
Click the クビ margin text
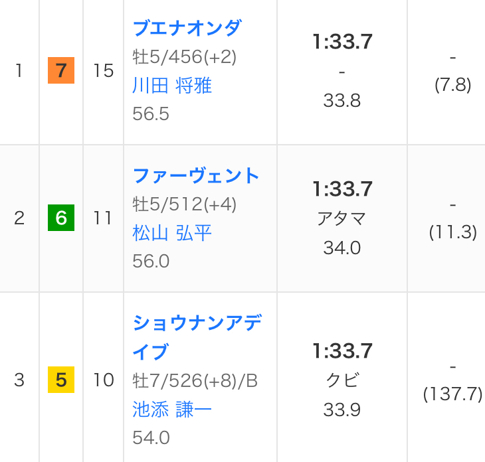341,380
